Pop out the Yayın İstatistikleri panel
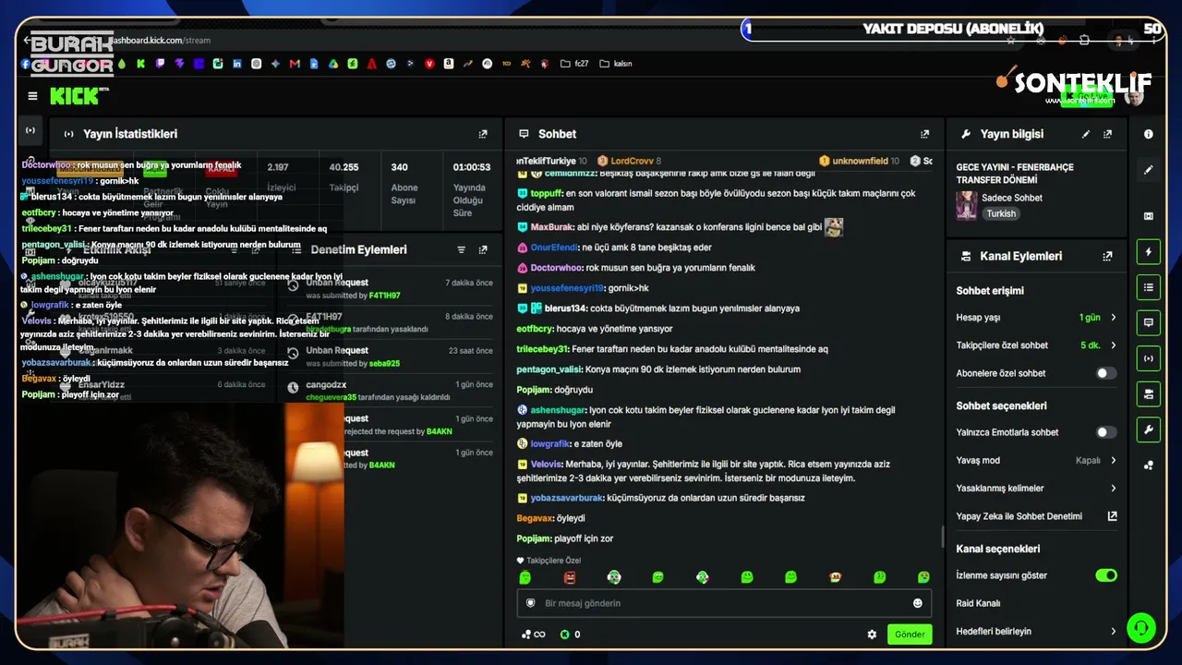The height and width of the screenshot is (665, 1182). 483,134
